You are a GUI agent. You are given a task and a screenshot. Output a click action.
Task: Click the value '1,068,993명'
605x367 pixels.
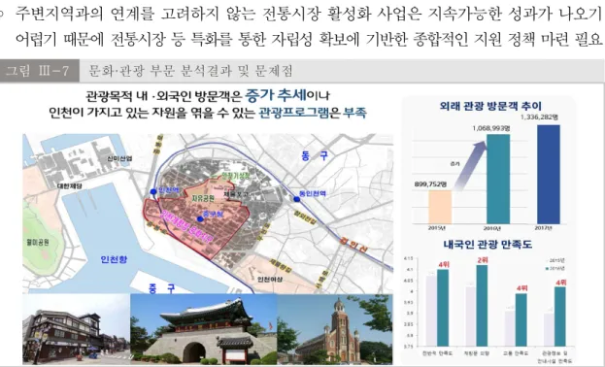[491, 128]
